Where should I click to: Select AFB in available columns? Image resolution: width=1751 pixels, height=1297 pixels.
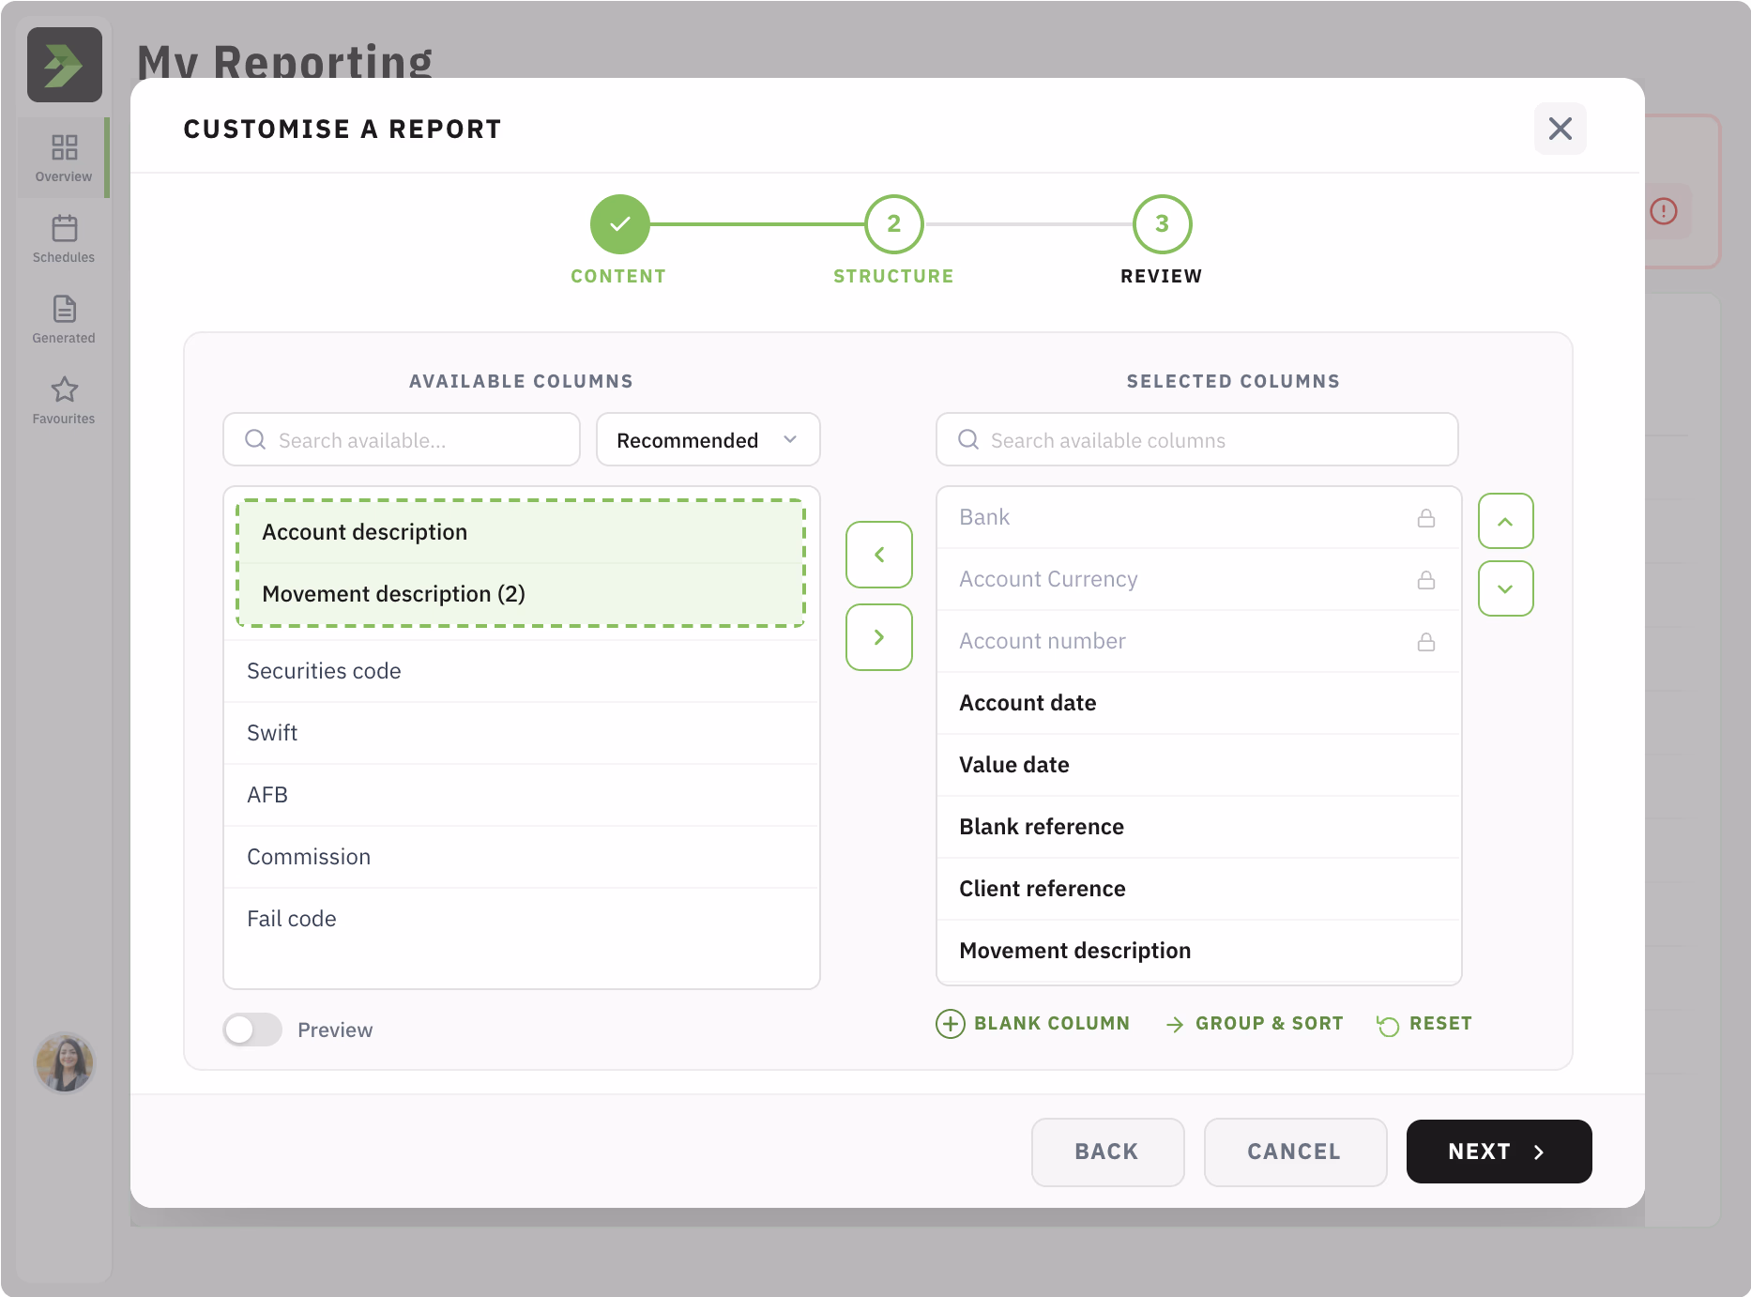[522, 795]
